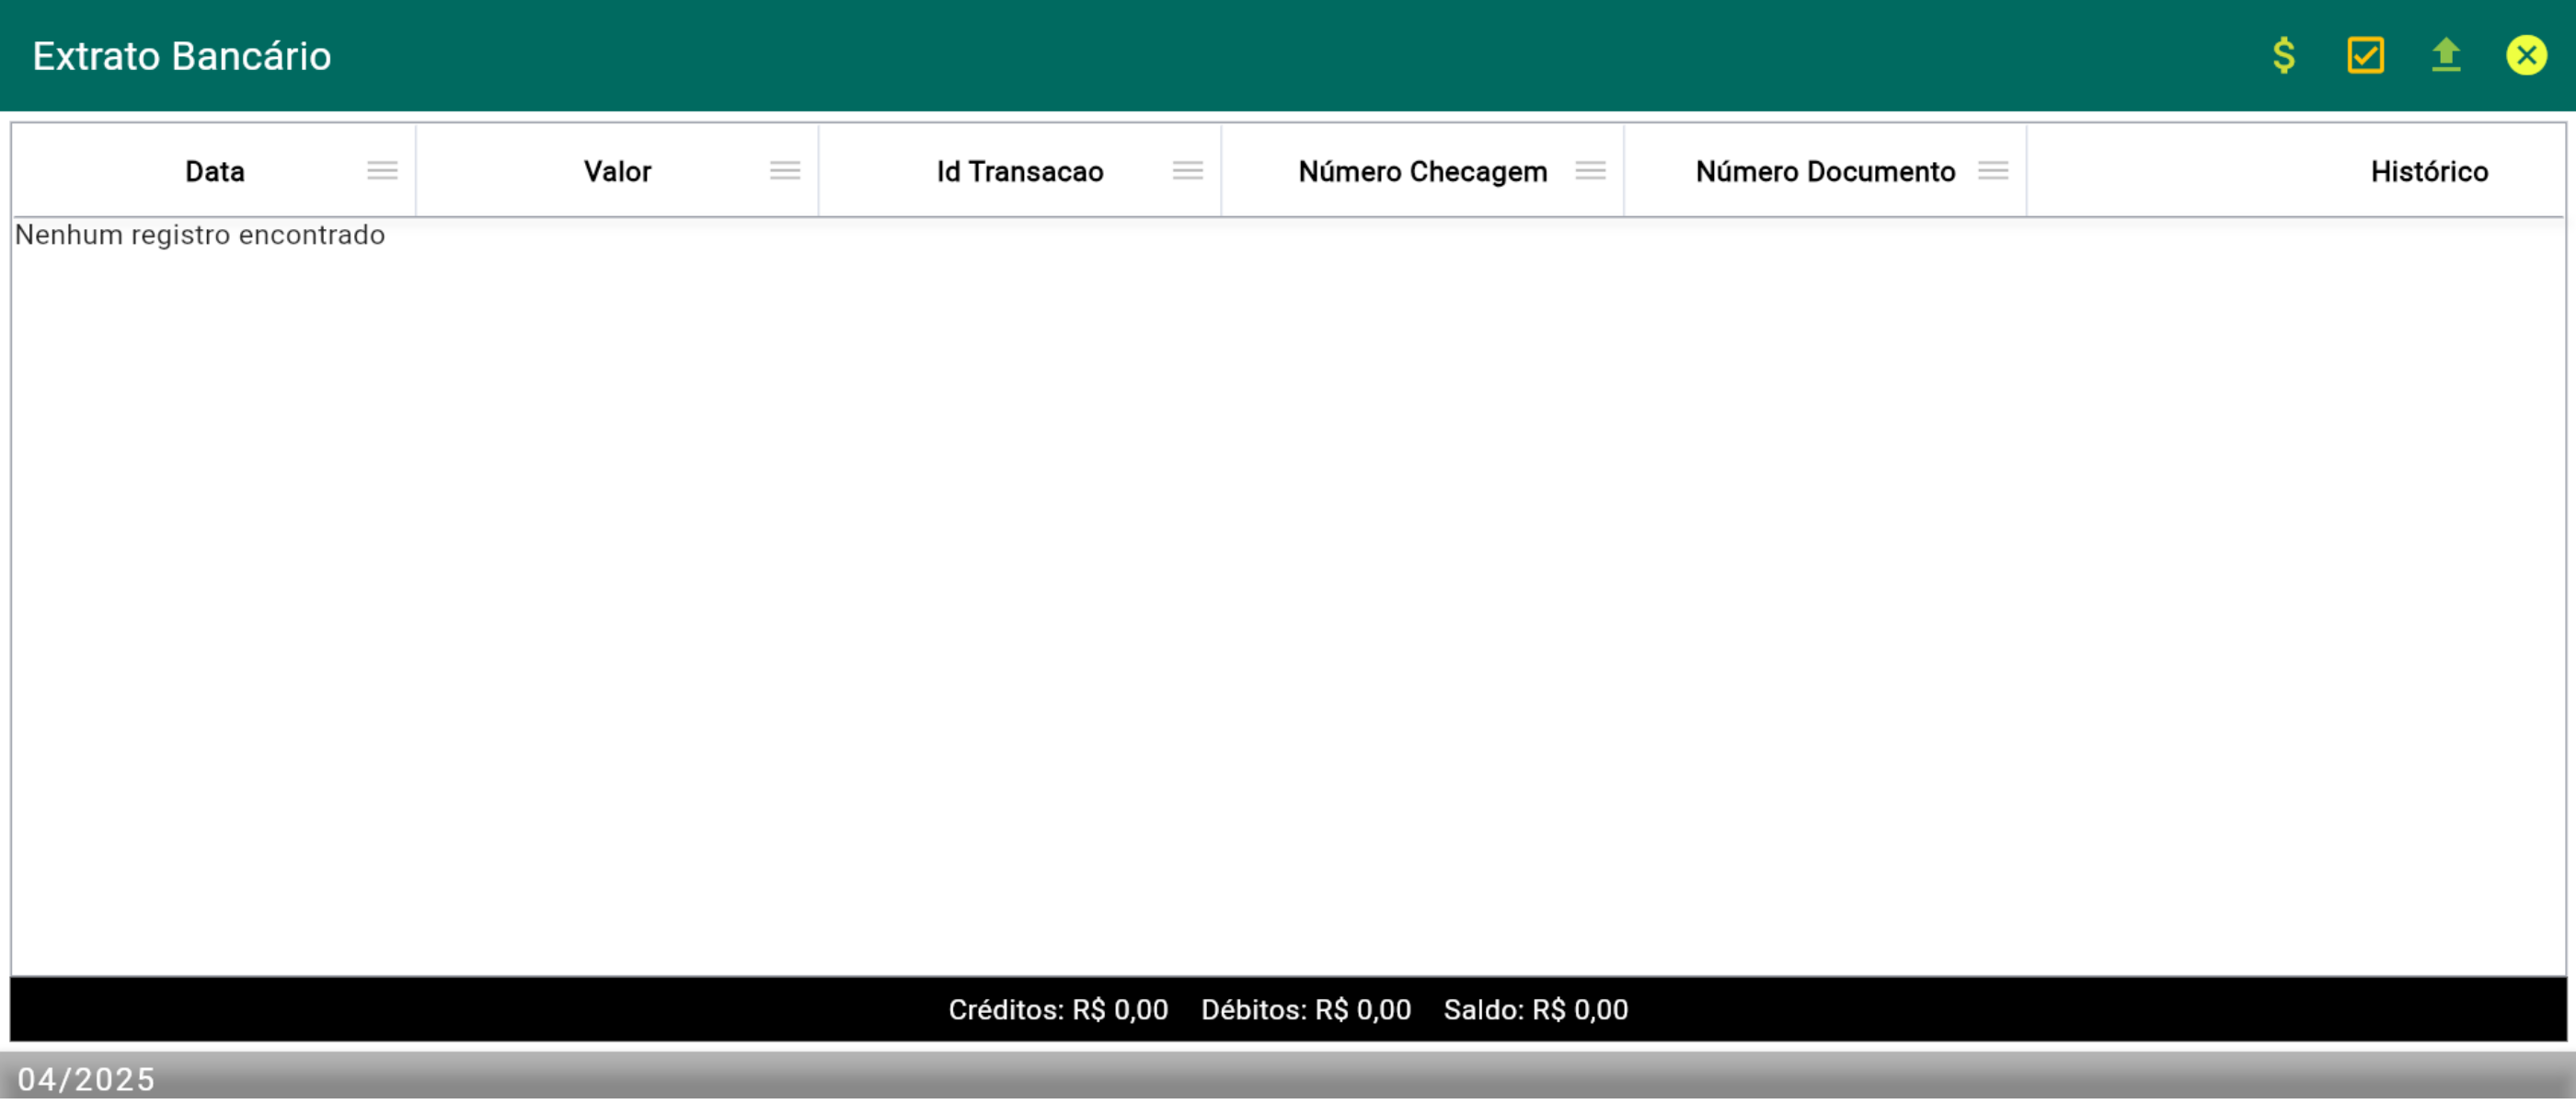Screen dimensions: 2576x1104
Task: Click the Créditos total in footer
Action: (1058, 1010)
